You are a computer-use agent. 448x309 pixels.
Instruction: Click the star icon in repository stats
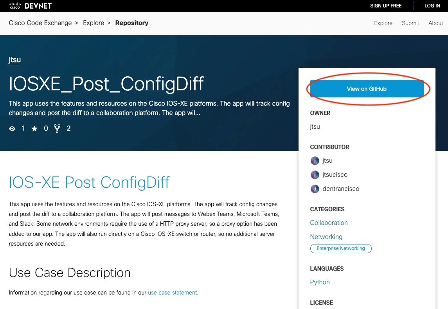pos(34,129)
